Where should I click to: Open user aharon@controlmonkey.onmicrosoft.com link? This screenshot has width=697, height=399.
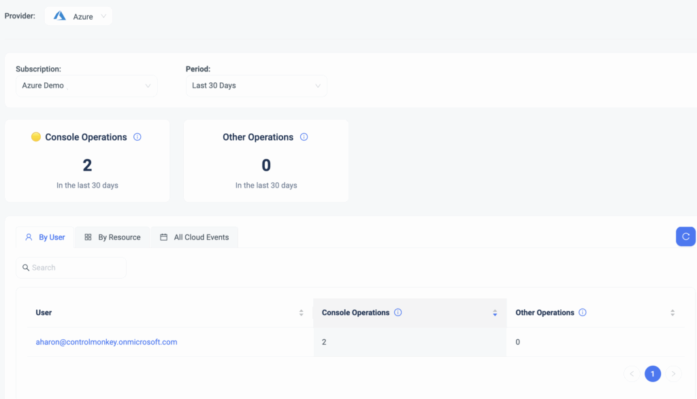coord(106,342)
